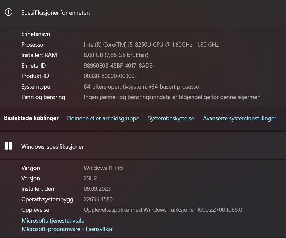Select the Enhetsnavn label
The height and width of the screenshot is (238, 286).
pyautogui.click(x=36, y=34)
